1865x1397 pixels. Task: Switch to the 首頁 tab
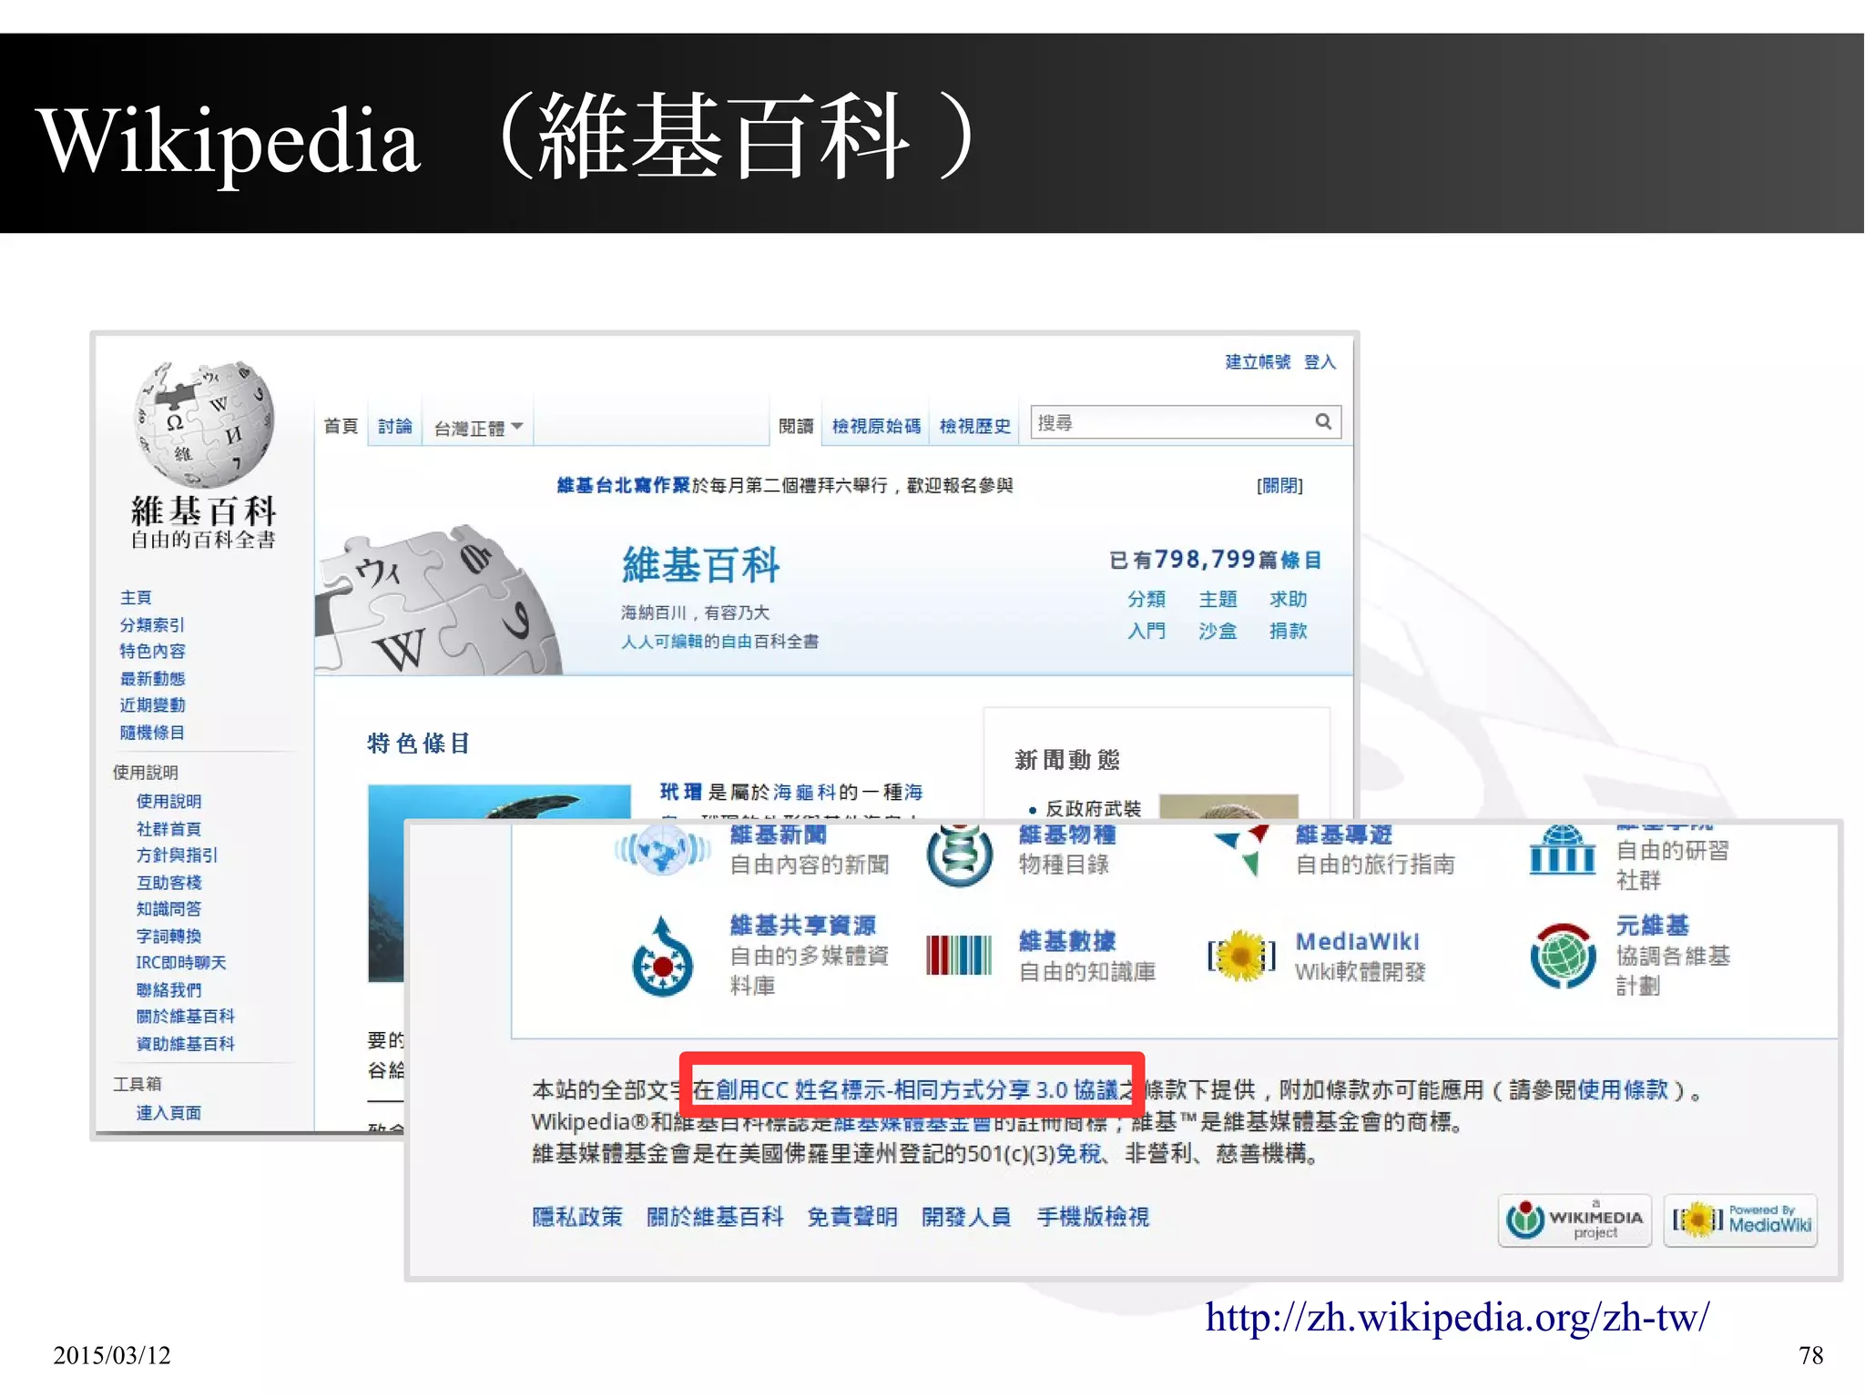pos(341,426)
